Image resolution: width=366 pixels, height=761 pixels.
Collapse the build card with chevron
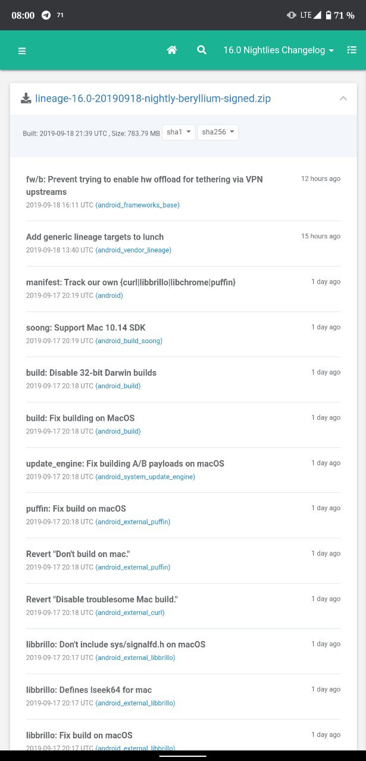pos(343,98)
